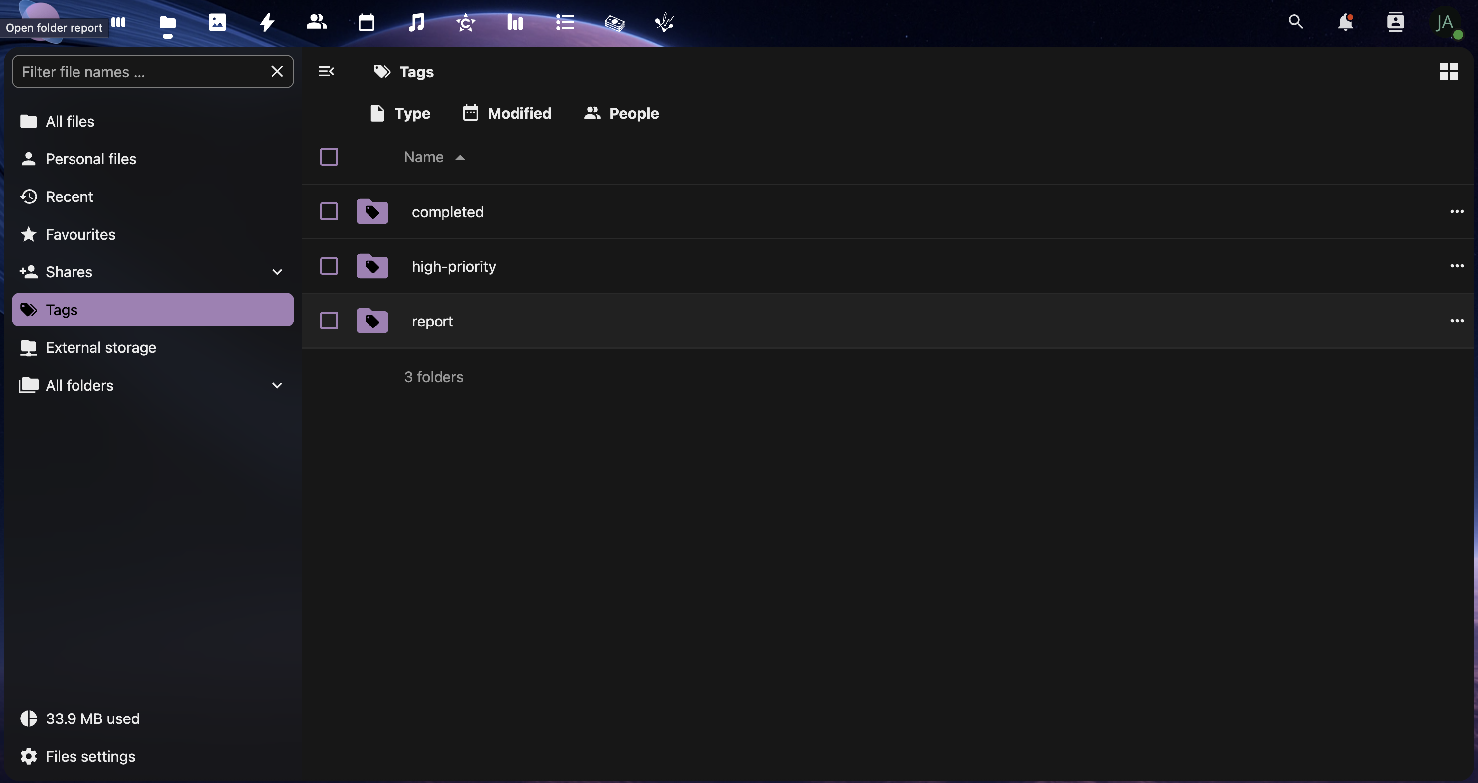Image resolution: width=1478 pixels, height=783 pixels.
Task: Check the completed tag folder checkbox
Action: pos(329,211)
